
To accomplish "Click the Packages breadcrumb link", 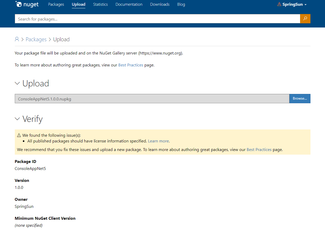I will click(36, 39).
